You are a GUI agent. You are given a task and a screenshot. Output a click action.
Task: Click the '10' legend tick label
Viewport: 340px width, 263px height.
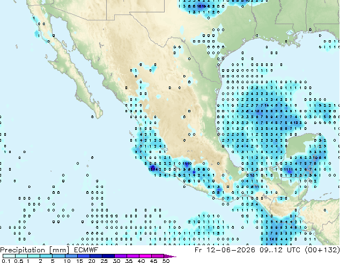[67, 261]
